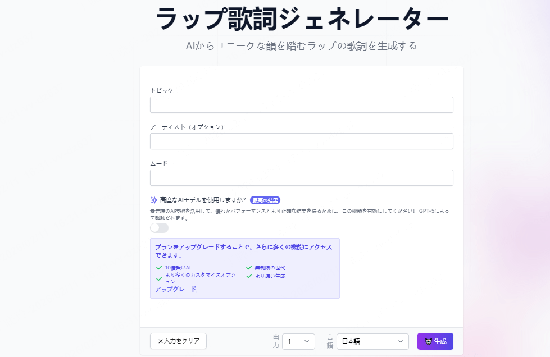
Task: Click the checkmark next to 10倍賢いAI
Action: pos(158,268)
